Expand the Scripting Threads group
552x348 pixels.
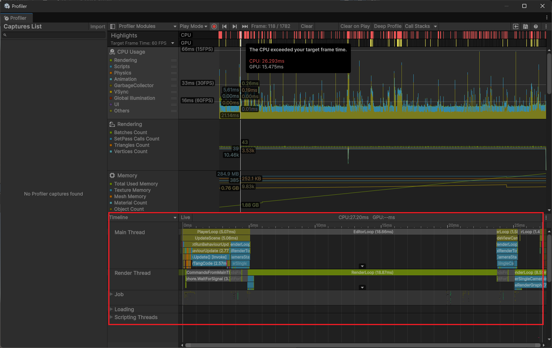point(111,317)
